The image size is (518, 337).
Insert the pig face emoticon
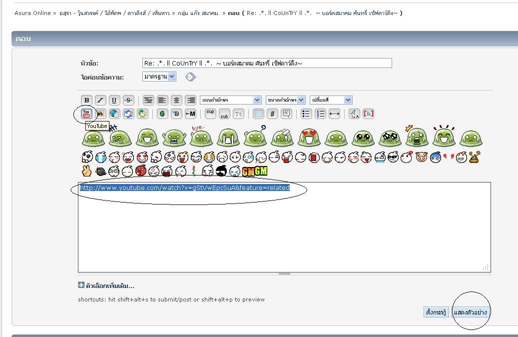click(x=422, y=157)
